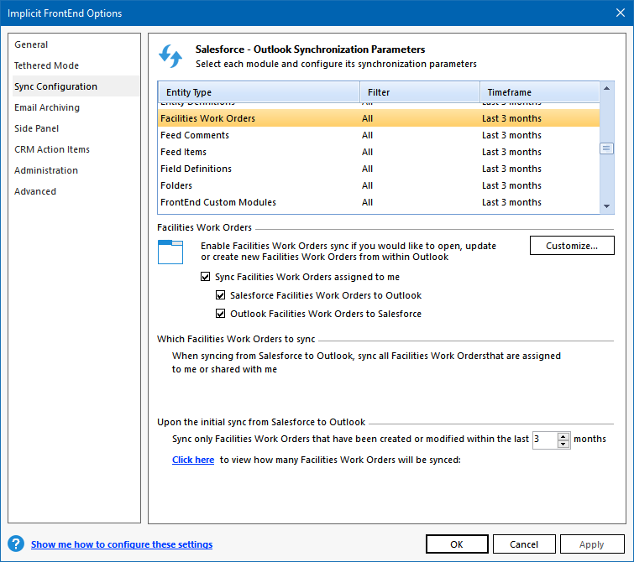Select the Facilities Work Orders row

[x=379, y=118]
